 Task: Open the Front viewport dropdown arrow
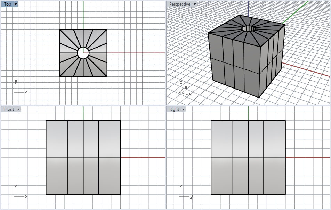[x=18, y=109]
